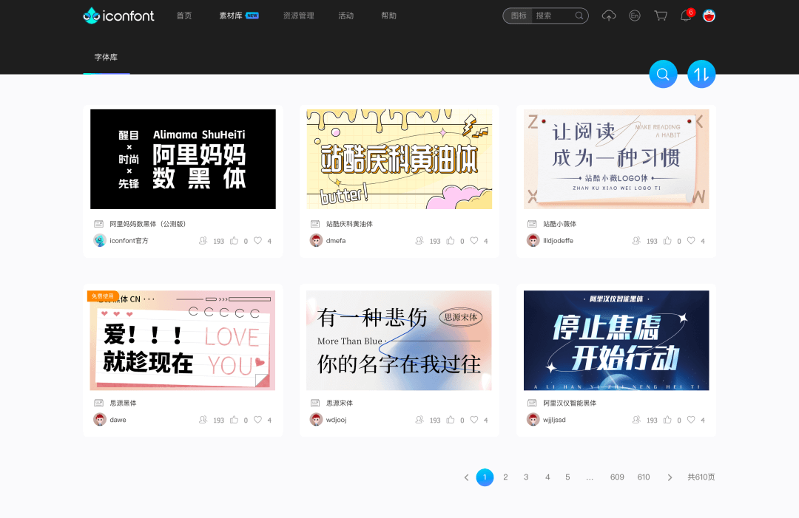Viewport: 799px width, 518px height.
Task: Click dmefa's avatar image
Action: click(x=316, y=240)
